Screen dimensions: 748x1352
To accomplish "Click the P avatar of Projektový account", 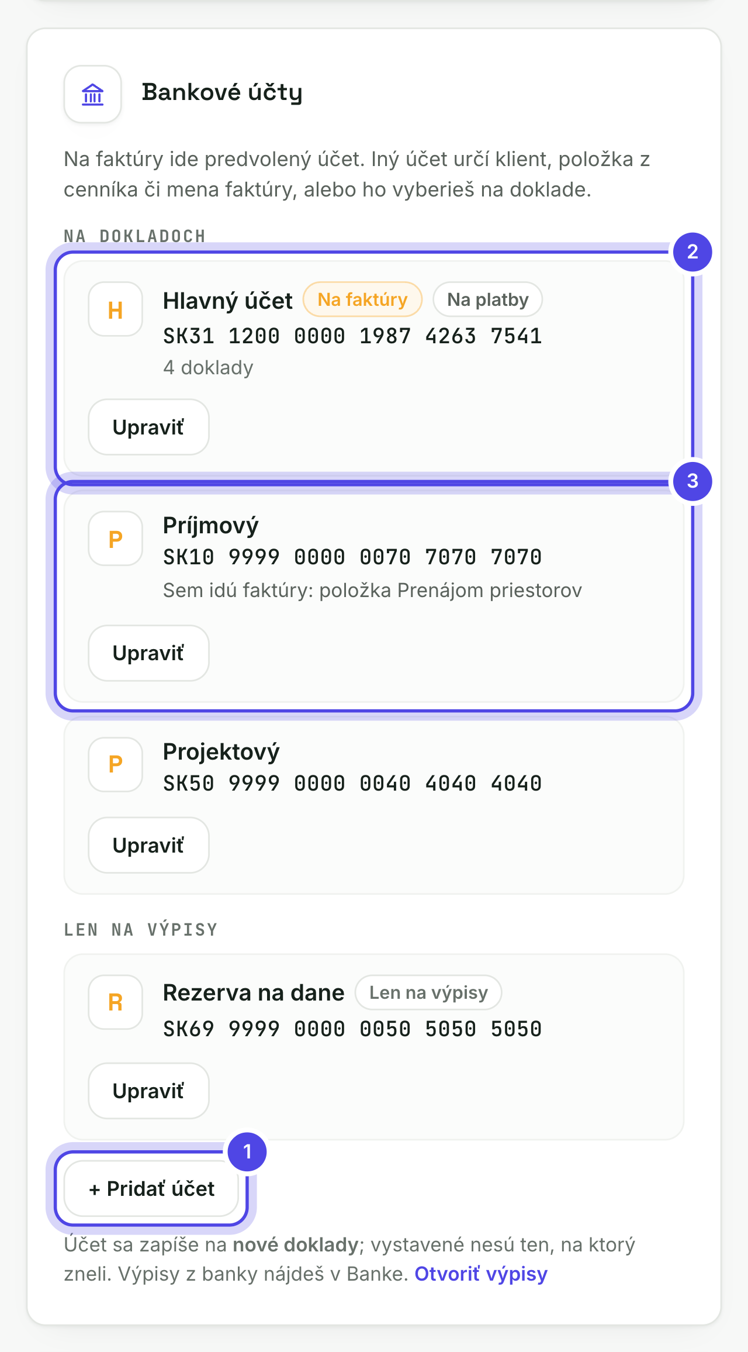I will (116, 764).
